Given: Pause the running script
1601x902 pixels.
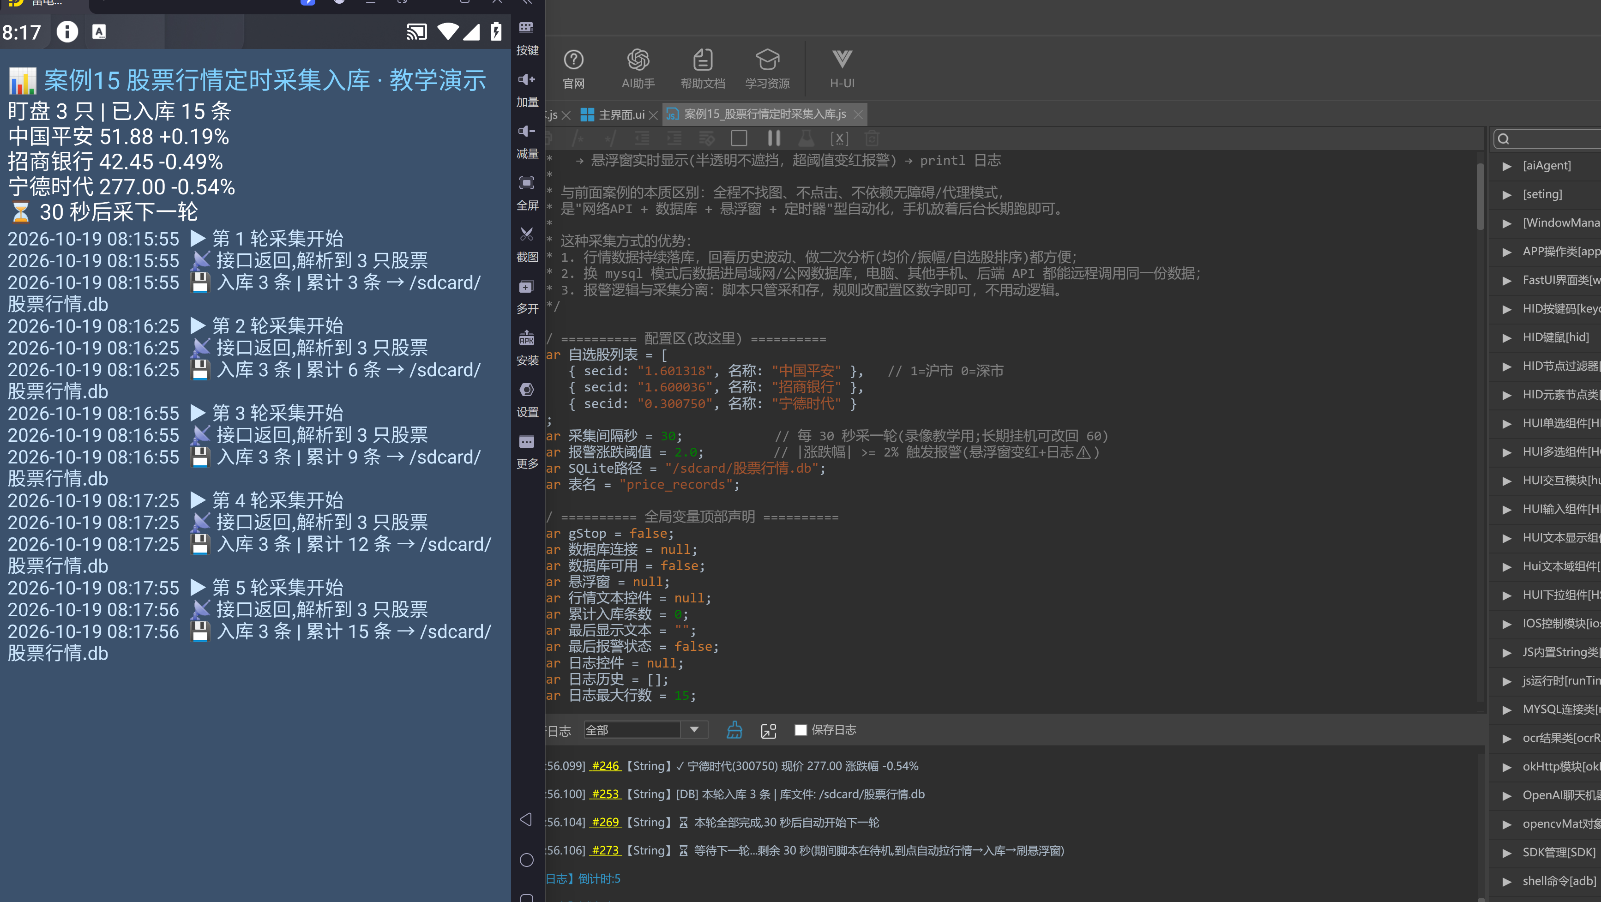Looking at the screenshot, I should coord(773,138).
